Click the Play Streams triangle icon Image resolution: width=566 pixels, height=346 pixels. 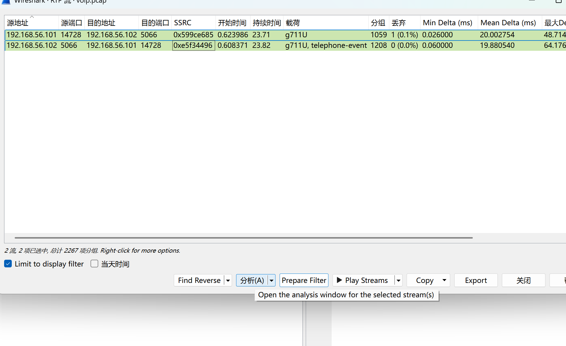point(339,280)
